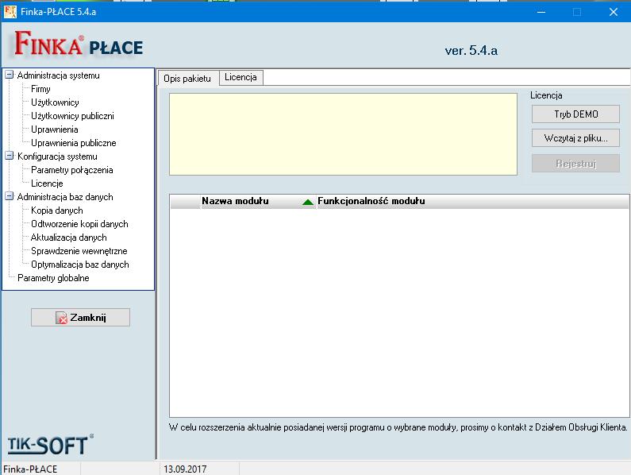Click the Finka app icon in title bar
The width and height of the screenshot is (631, 475).
pyautogui.click(x=10, y=11)
